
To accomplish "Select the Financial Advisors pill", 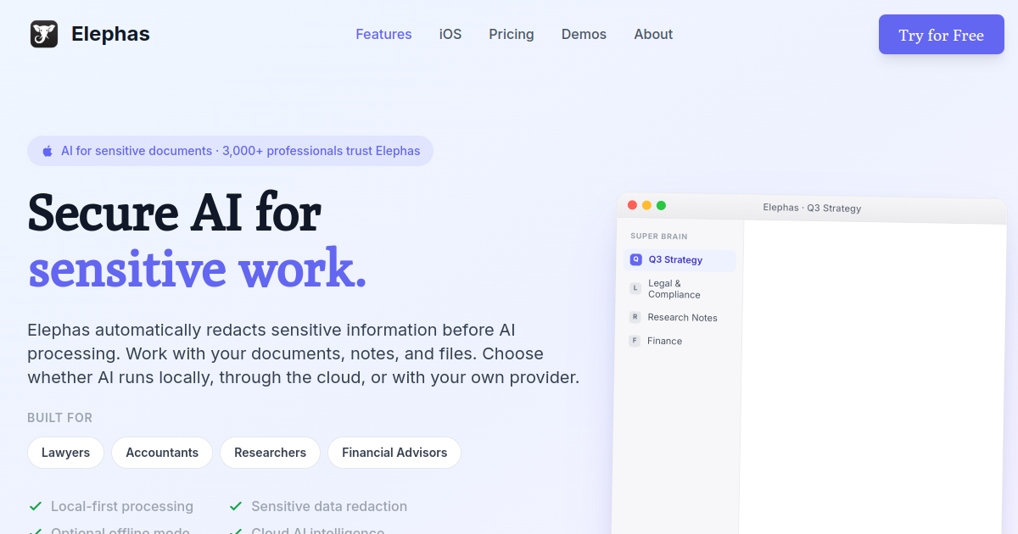I will pos(394,453).
